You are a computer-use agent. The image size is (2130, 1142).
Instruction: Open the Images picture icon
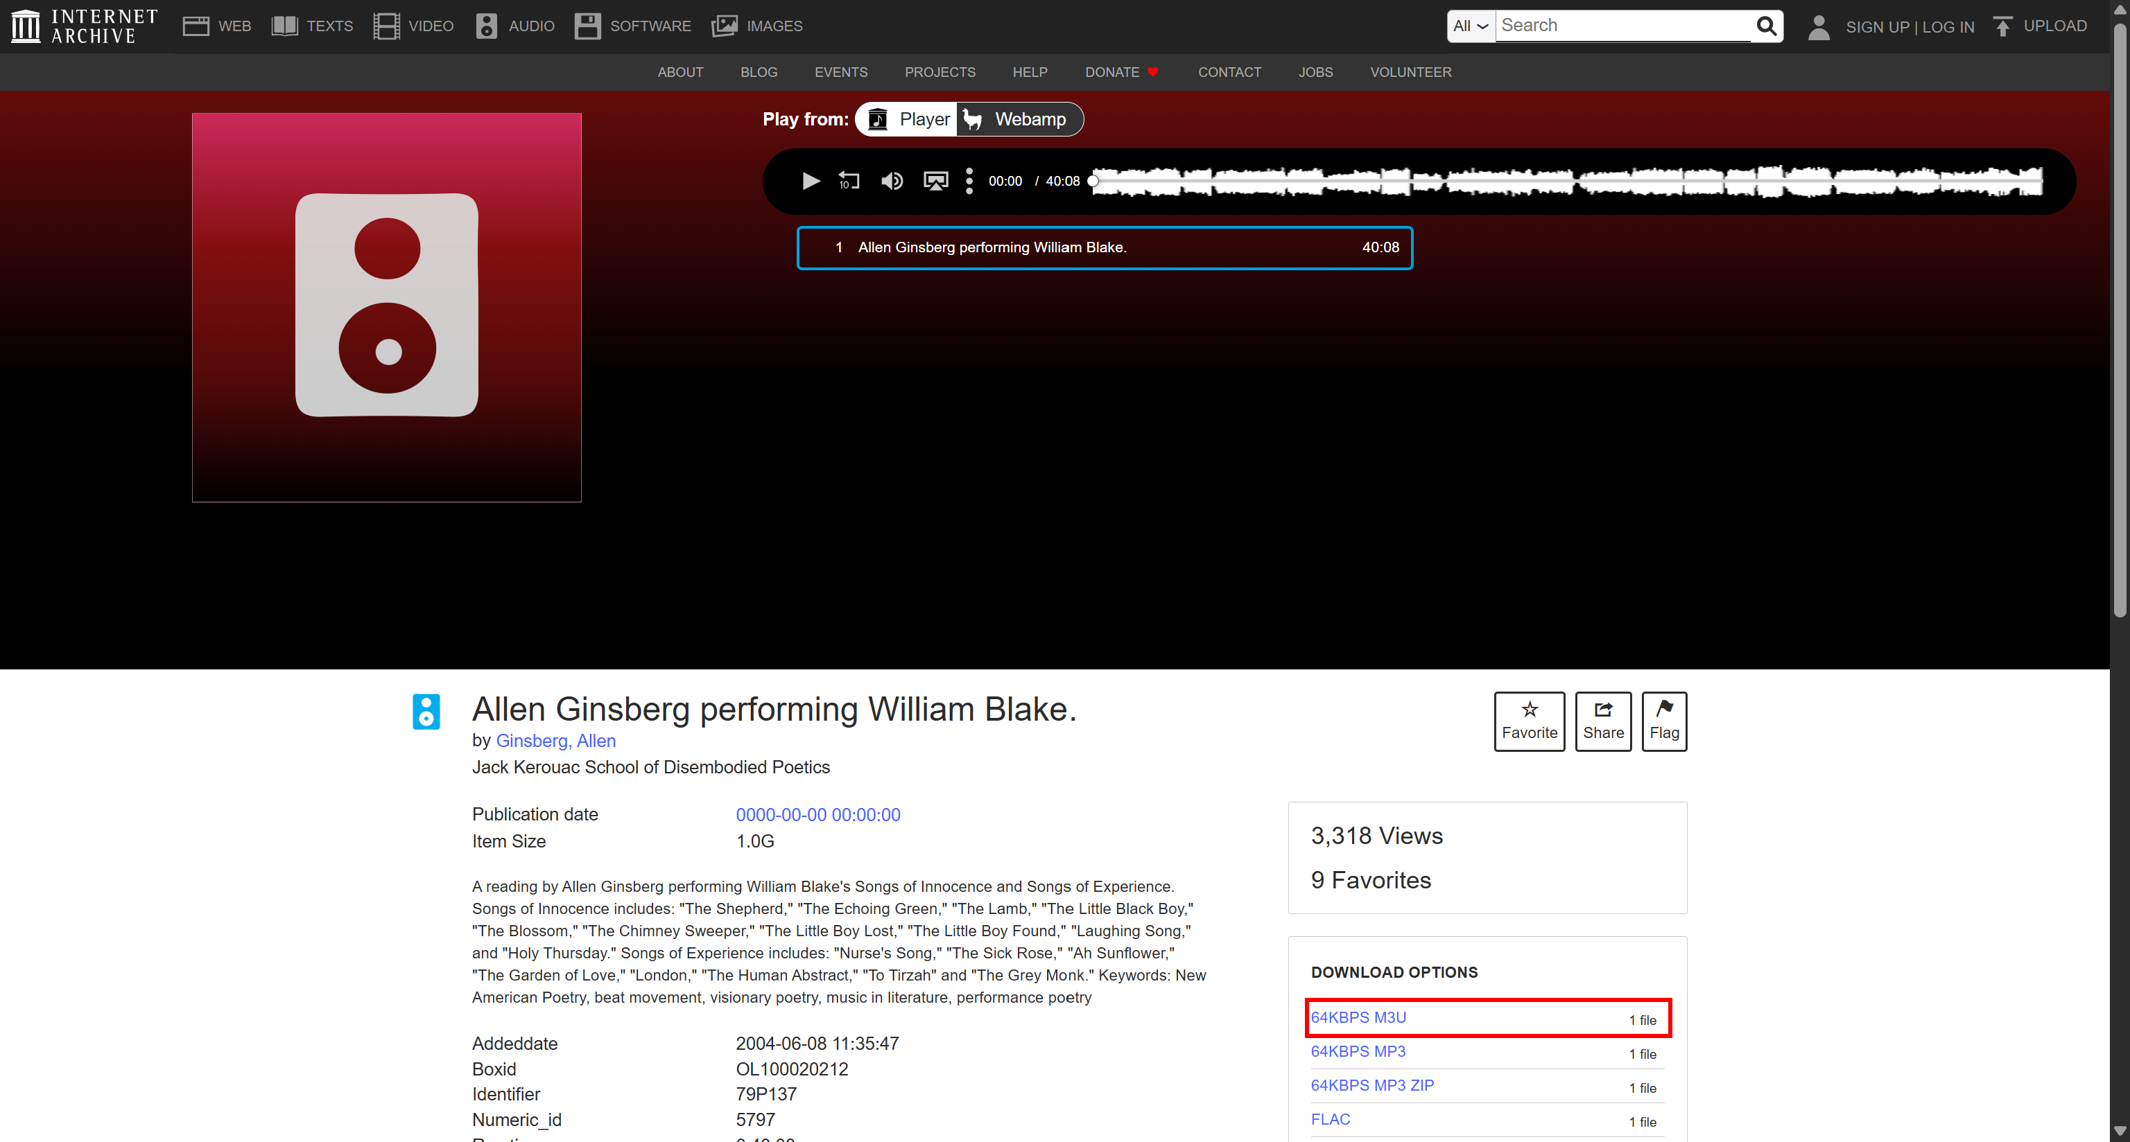click(725, 26)
